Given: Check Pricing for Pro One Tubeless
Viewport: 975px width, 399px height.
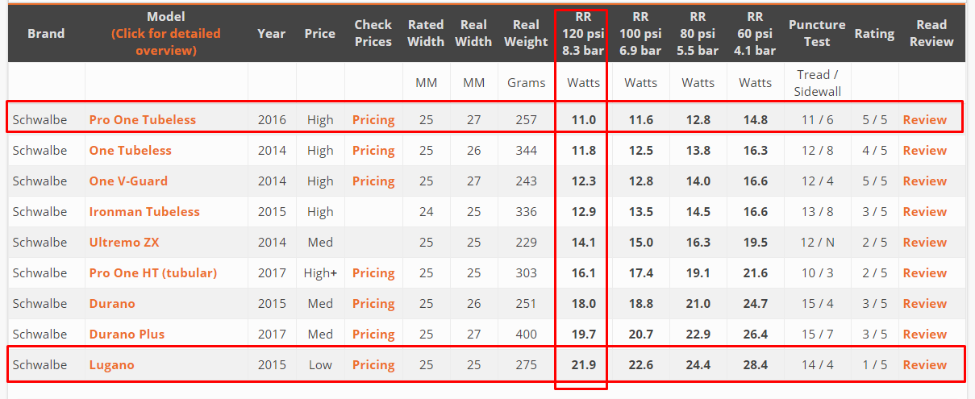Looking at the screenshot, I should (373, 119).
